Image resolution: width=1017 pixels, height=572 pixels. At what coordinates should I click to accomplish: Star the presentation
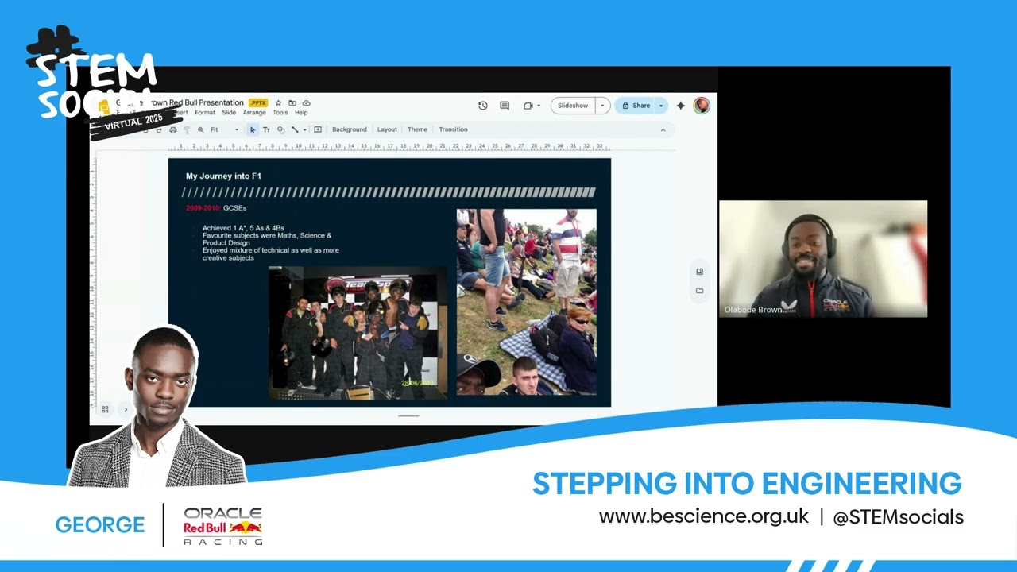(278, 102)
